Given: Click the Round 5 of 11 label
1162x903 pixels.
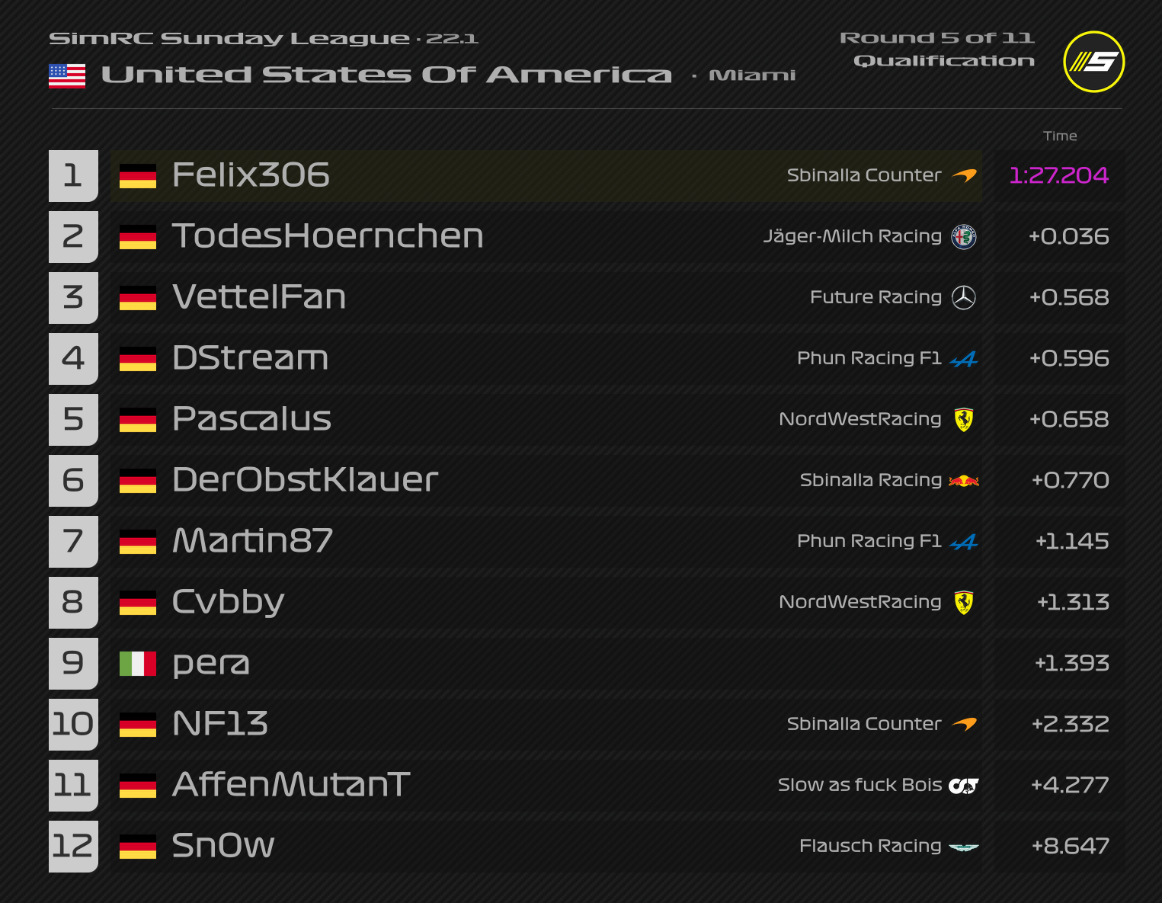Looking at the screenshot, I should [x=936, y=38].
